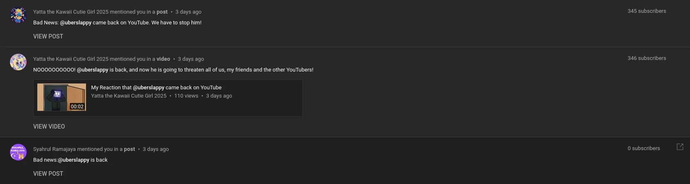The image size is (690, 184).
Task: Click Yatta's avatar on the post mention
Action: [18, 15]
